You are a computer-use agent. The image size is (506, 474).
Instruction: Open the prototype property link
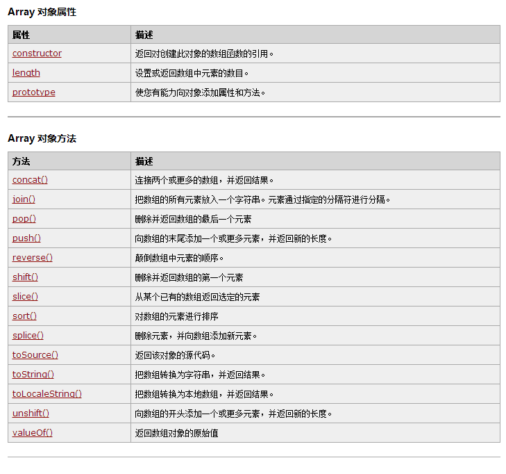coord(33,92)
